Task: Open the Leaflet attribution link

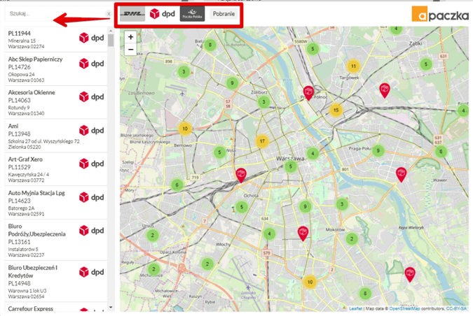Action: [356, 308]
